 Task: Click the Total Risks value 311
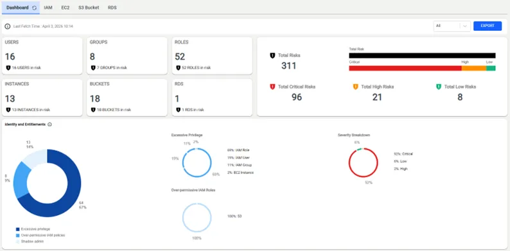pyautogui.click(x=289, y=66)
